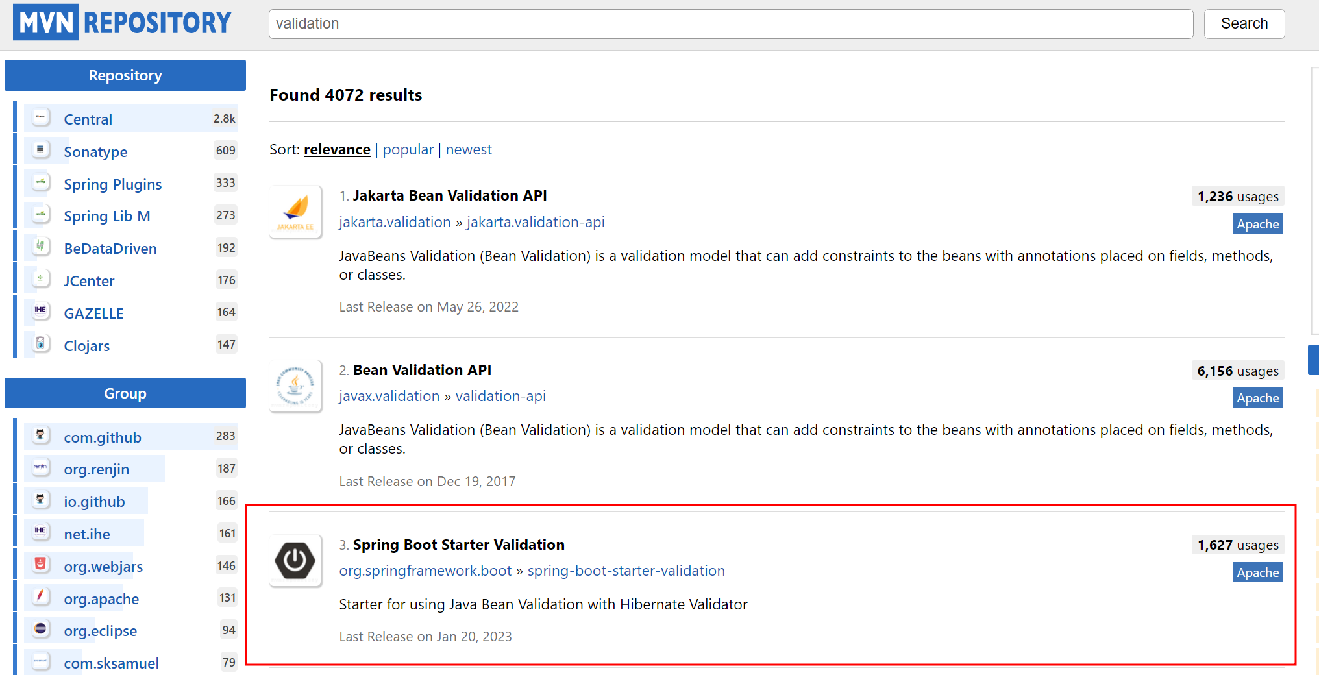Click Apache license tag for Jakarta result
Screen dimensions: 1319x675
[1258, 224]
